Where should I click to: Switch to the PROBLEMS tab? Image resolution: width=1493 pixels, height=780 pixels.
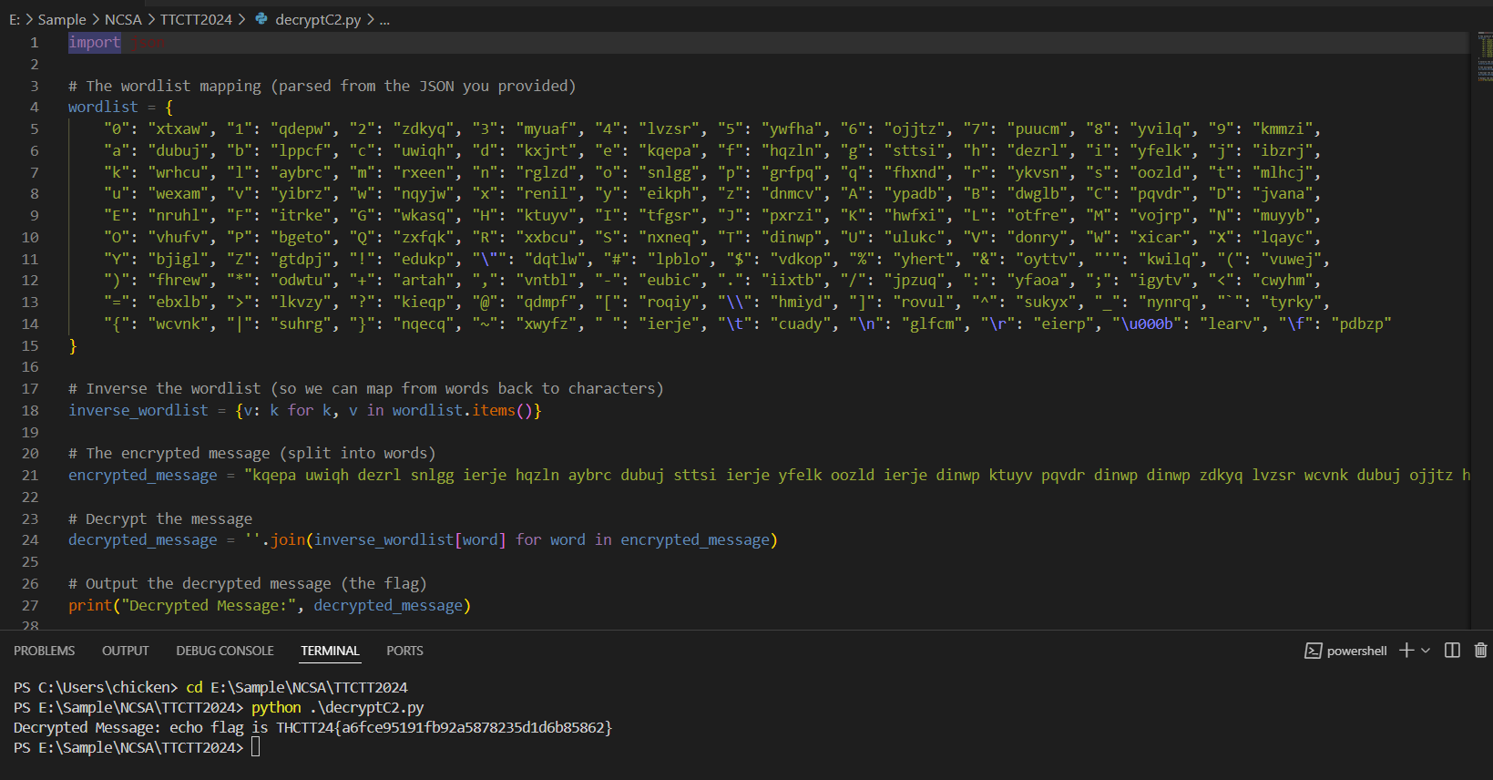[x=45, y=651]
